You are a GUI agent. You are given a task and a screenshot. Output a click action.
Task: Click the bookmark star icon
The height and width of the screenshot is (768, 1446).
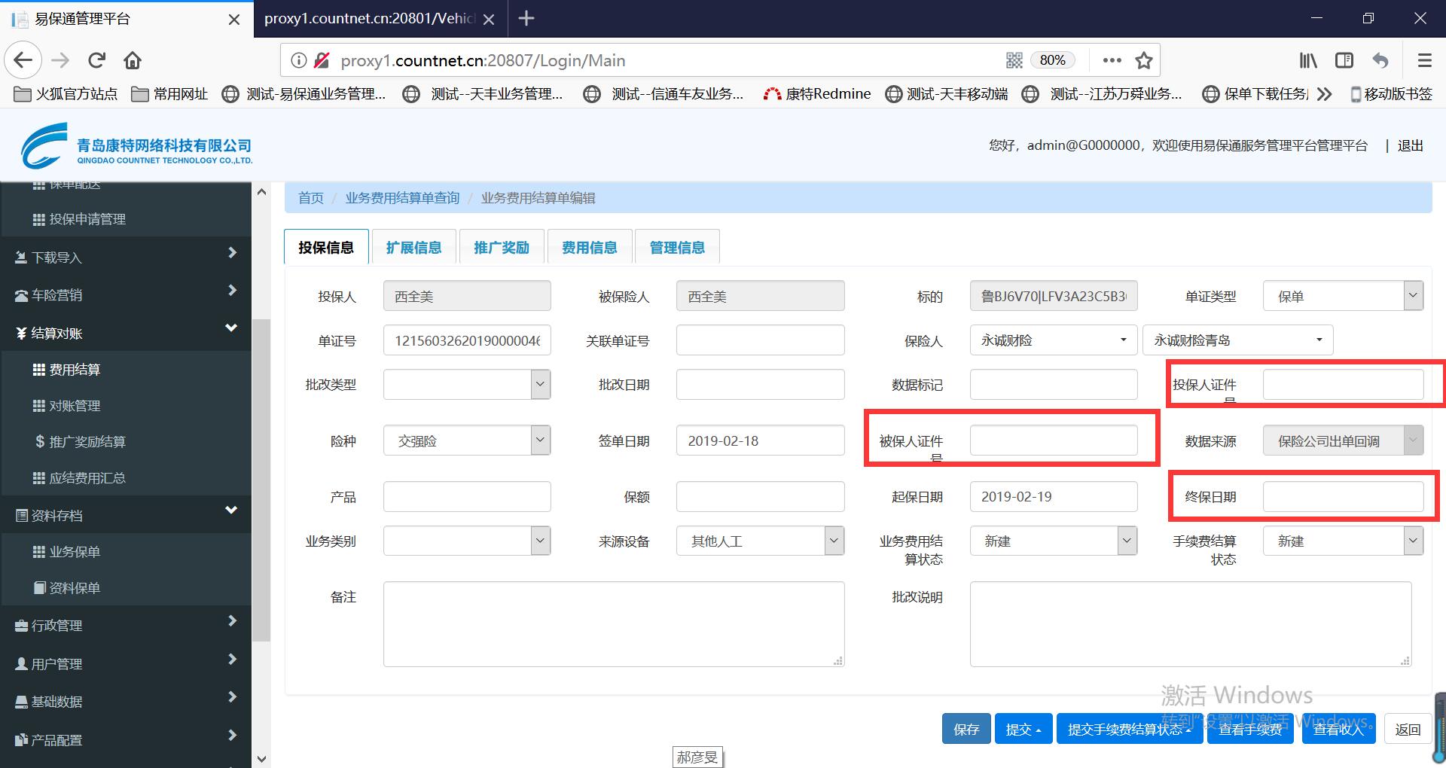pos(1143,60)
